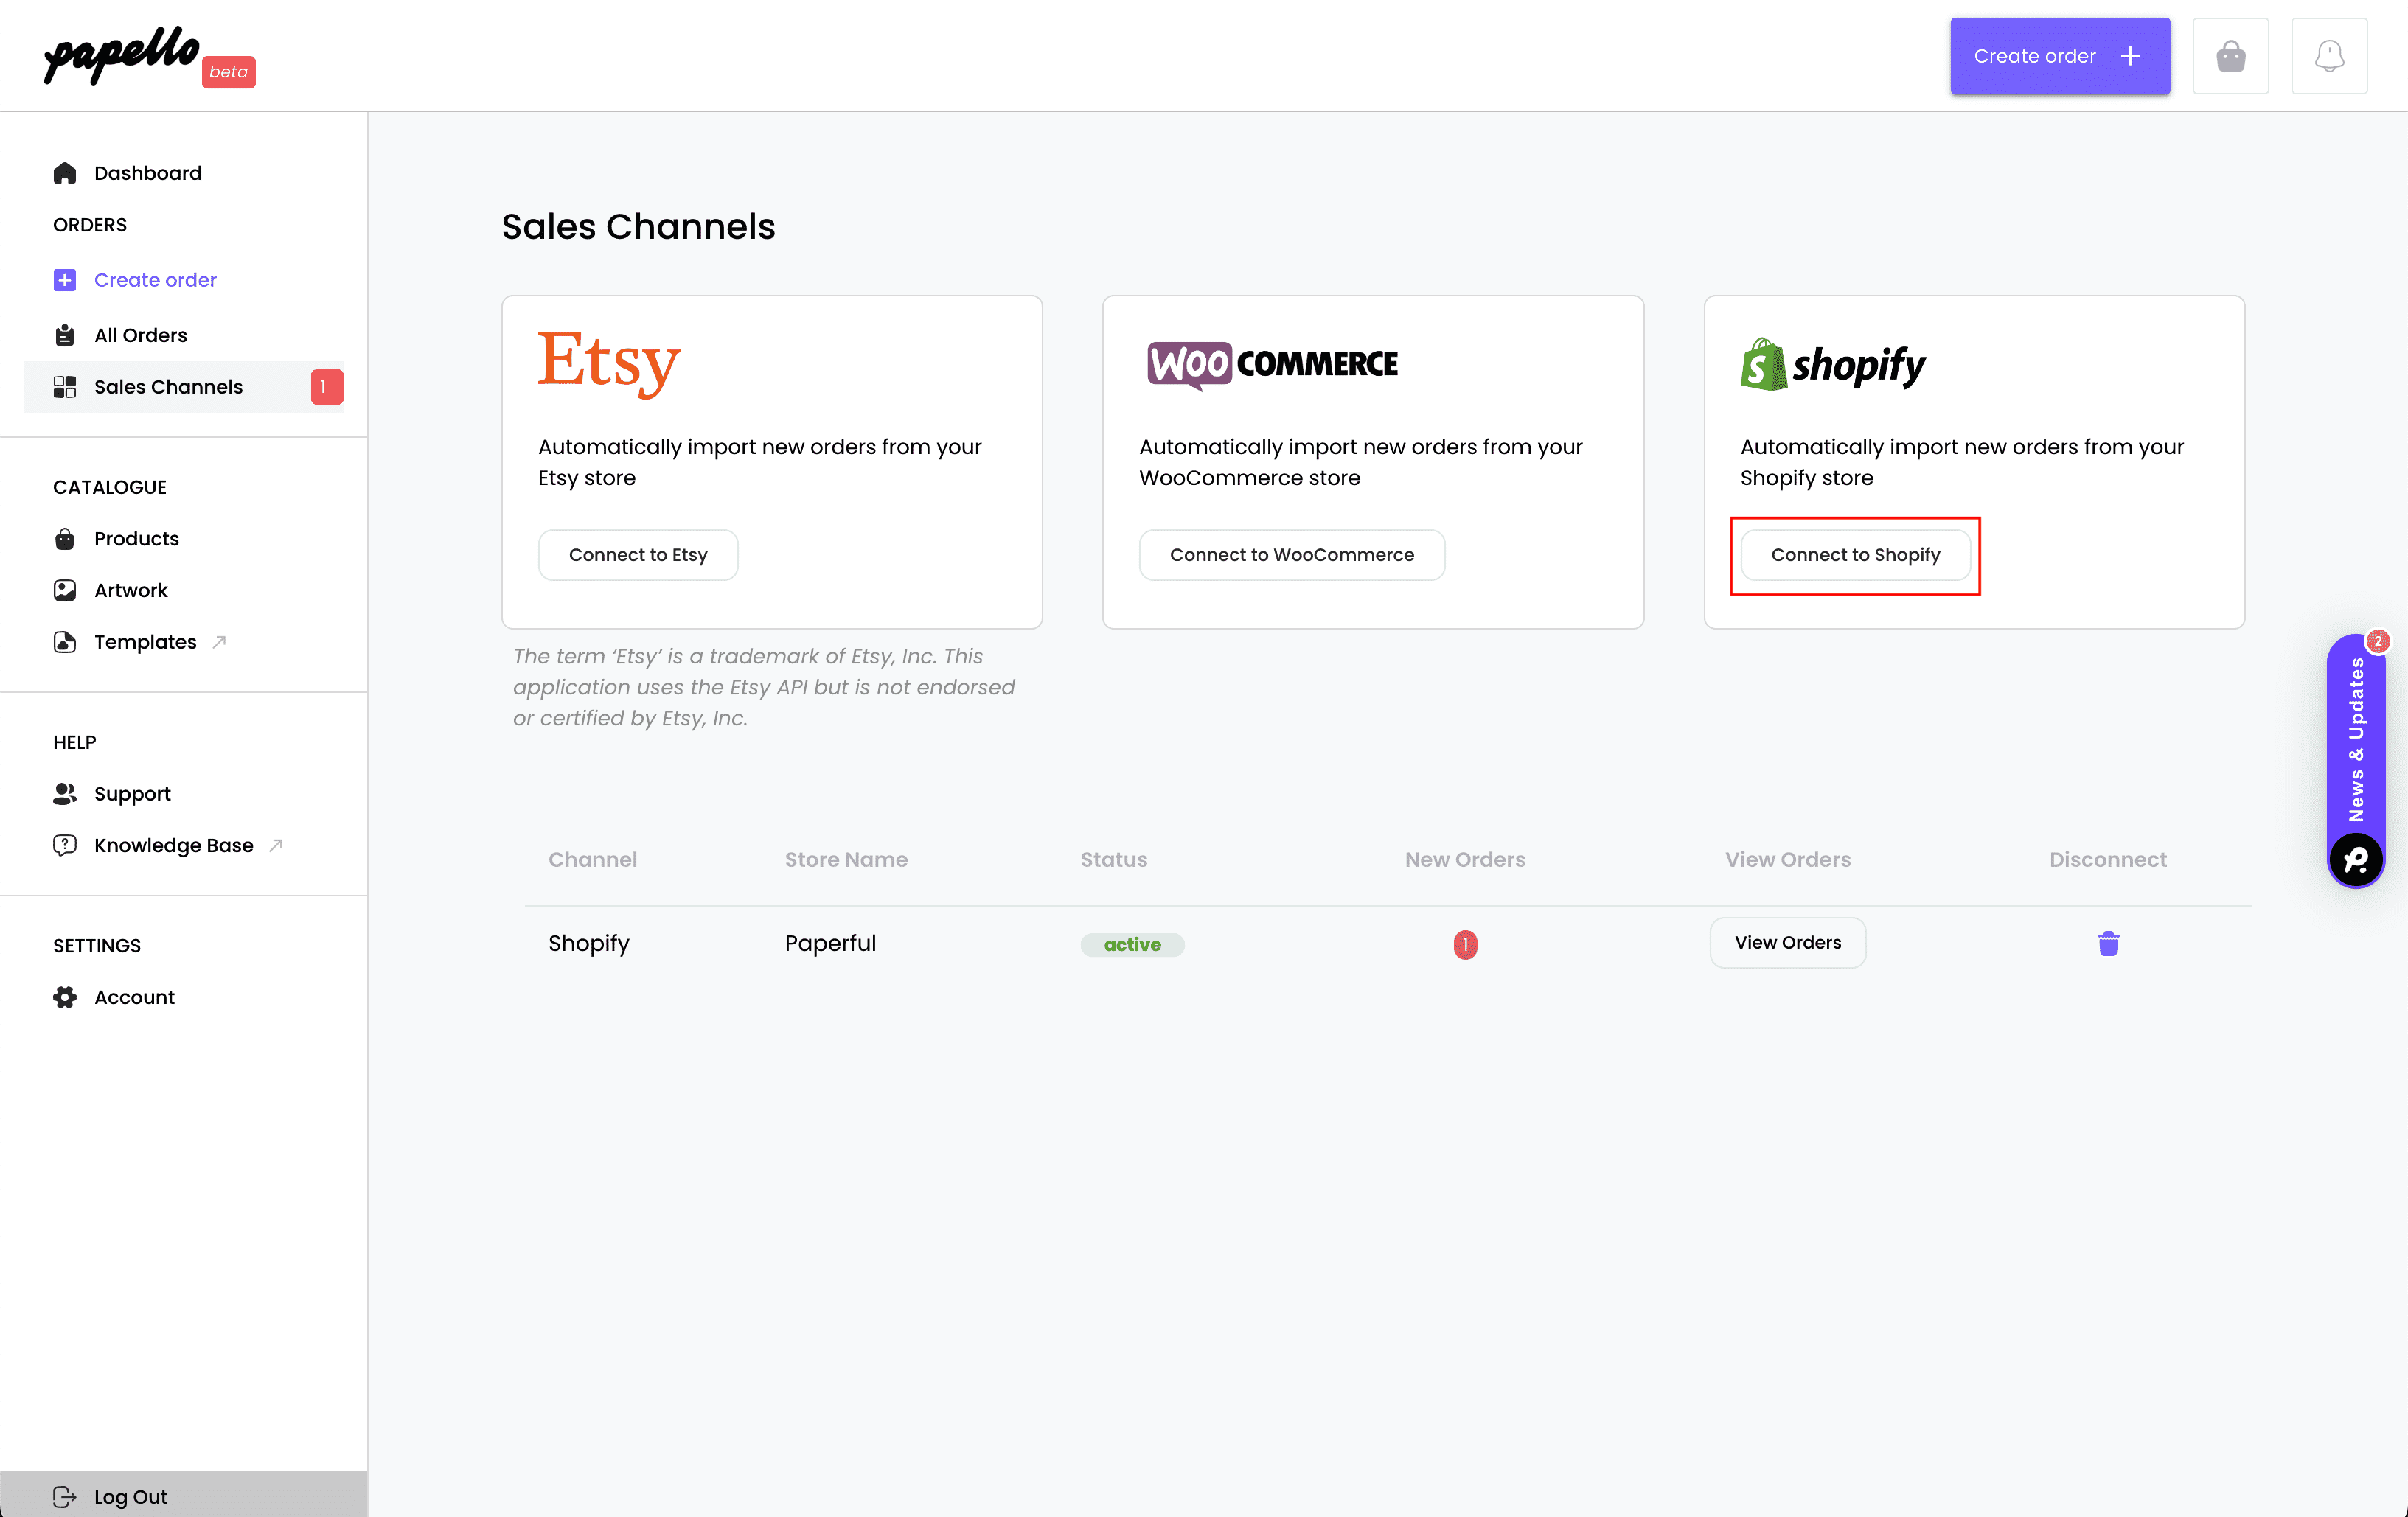Open Dashboard in the sidebar
The height and width of the screenshot is (1517, 2408).
tap(148, 173)
